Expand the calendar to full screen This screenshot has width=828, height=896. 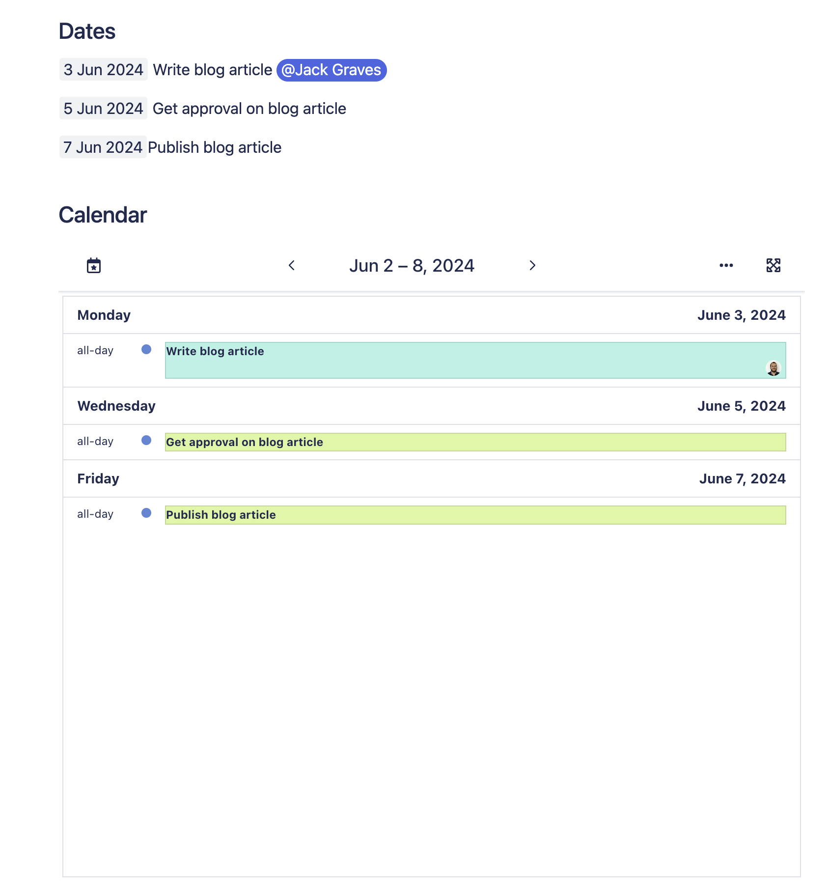[x=772, y=265]
